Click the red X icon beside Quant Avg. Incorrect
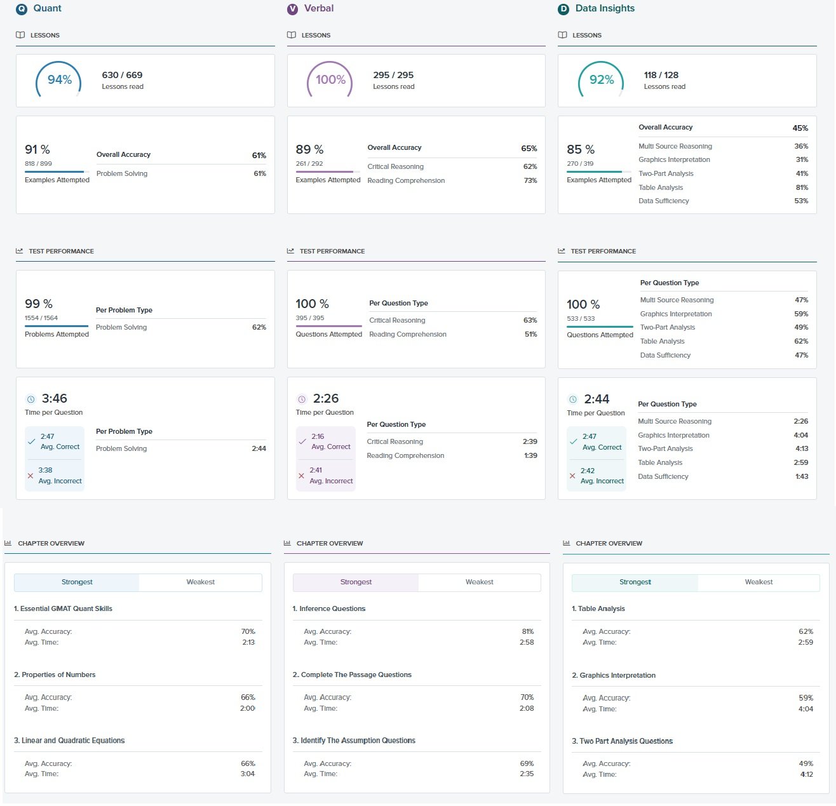Image resolution: width=836 pixels, height=806 pixels. pos(30,476)
